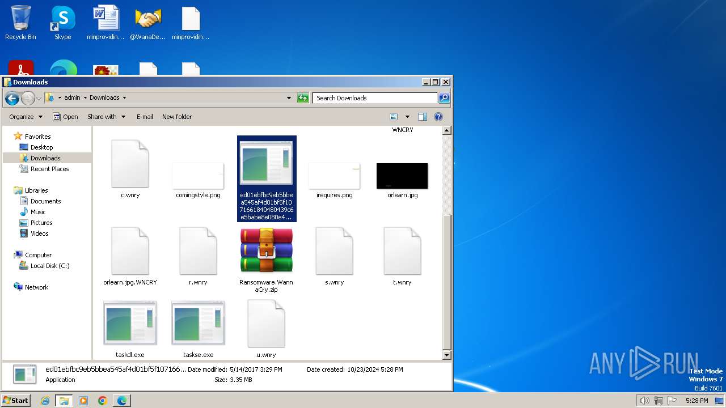Refresh the Downloads folder view
The image size is (726, 408).
tap(303, 98)
